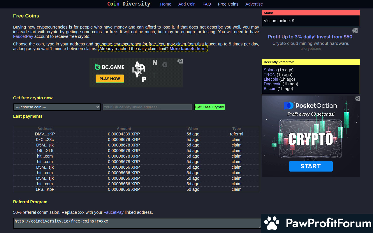Go to the Home menu item
The height and width of the screenshot is (233, 373).
point(166,4)
